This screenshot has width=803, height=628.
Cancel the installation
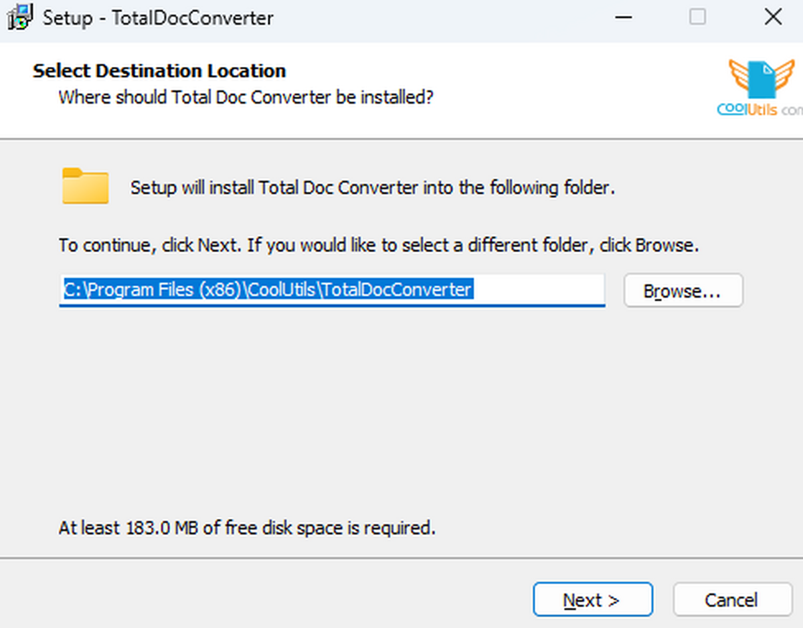[731, 599]
